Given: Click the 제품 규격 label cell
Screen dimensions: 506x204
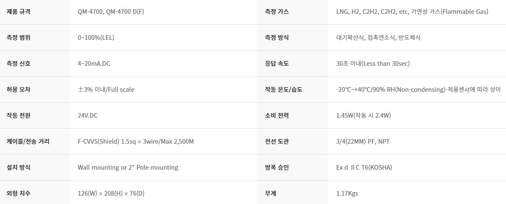Looking at the screenshot, I should (x=34, y=12).
